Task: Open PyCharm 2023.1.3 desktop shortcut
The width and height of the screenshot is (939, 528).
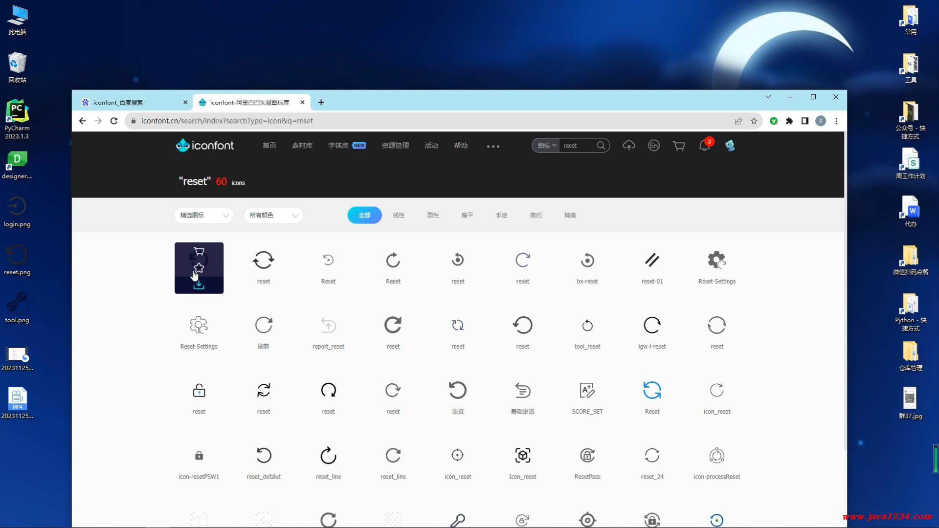Action: click(x=17, y=119)
